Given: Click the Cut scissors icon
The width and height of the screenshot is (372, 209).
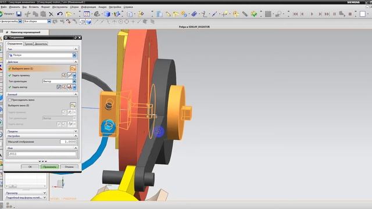Looking at the screenshot, I should [x=27, y=14].
